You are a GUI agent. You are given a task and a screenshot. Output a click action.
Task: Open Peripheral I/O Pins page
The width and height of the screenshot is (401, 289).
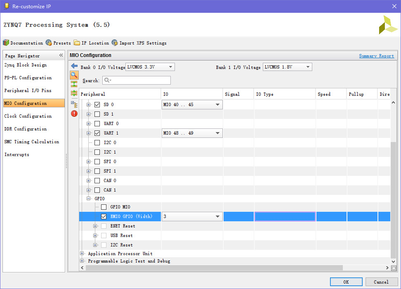point(28,90)
